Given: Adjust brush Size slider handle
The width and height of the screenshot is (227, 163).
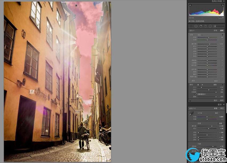Looking at the screenshot, I should (201, 88).
